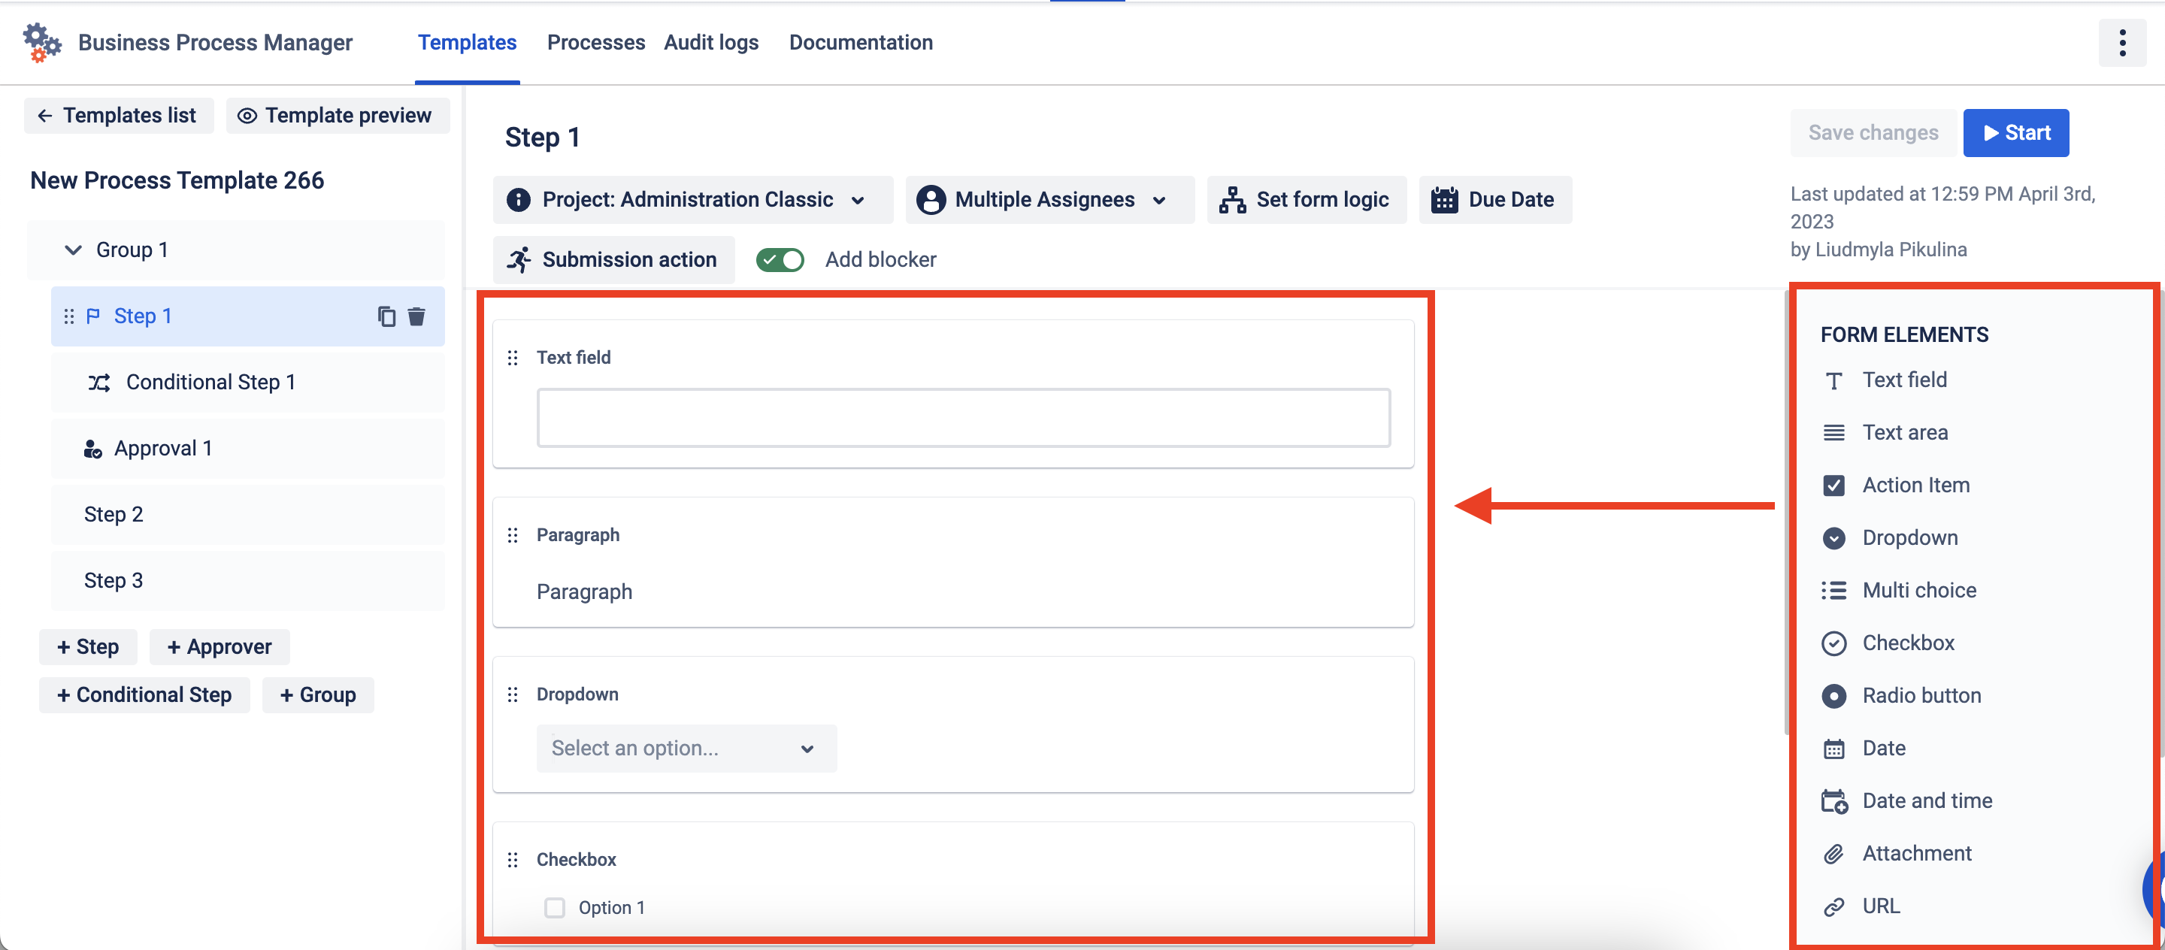Collapse the Group 1 chevron
Viewport: 2165px width, 950px height.
coord(73,250)
